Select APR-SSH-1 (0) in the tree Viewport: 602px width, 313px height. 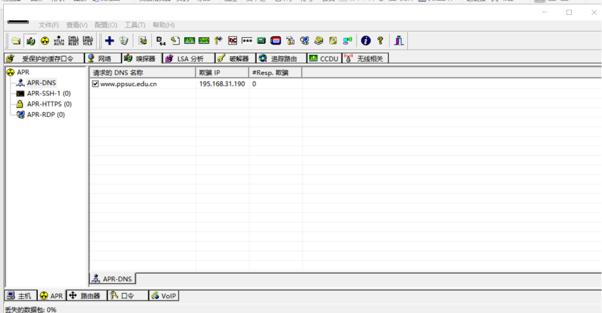point(49,94)
